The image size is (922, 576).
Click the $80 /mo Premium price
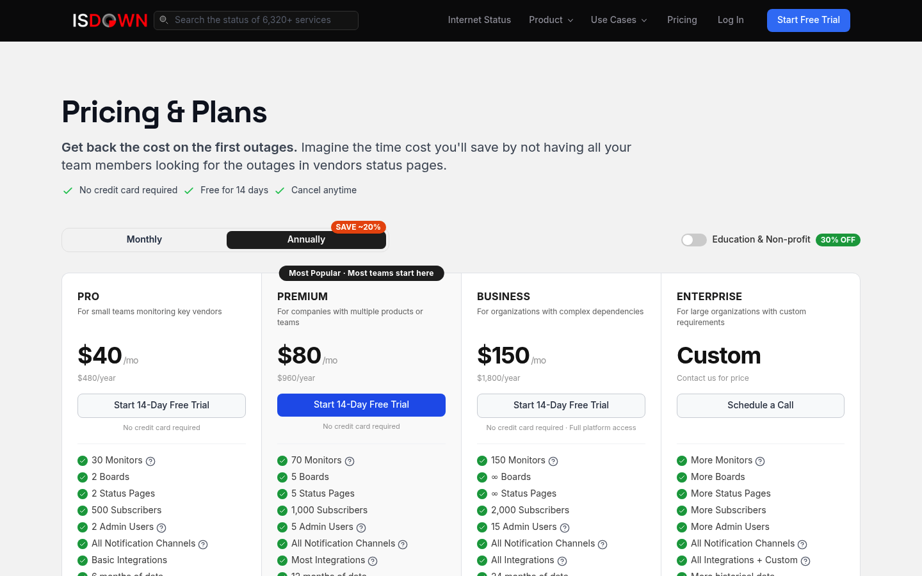(x=307, y=356)
